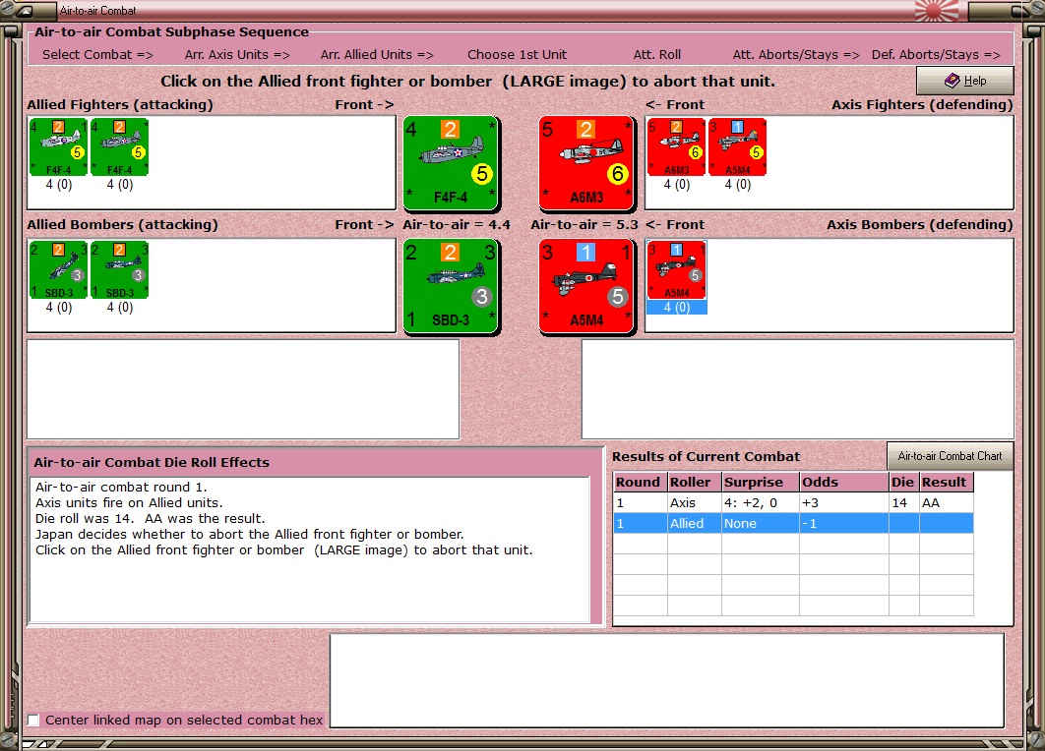Click the AA result cell

click(947, 502)
